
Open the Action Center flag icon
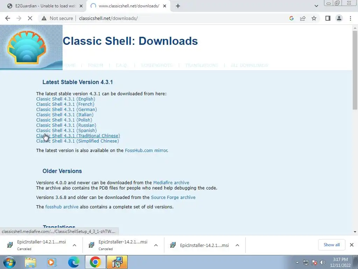[314, 262]
